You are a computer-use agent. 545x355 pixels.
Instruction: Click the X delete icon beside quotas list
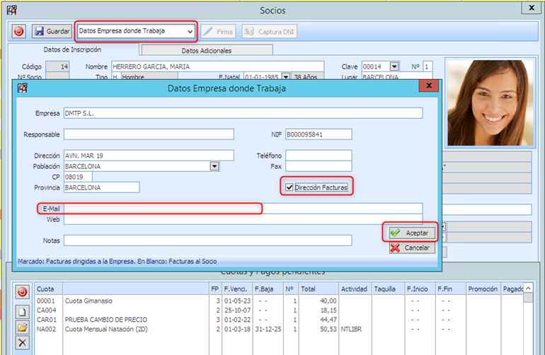[x=22, y=342]
